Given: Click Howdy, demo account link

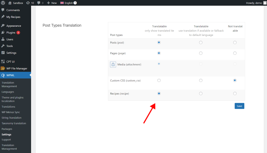Looking at the screenshot, I should pos(254,3).
